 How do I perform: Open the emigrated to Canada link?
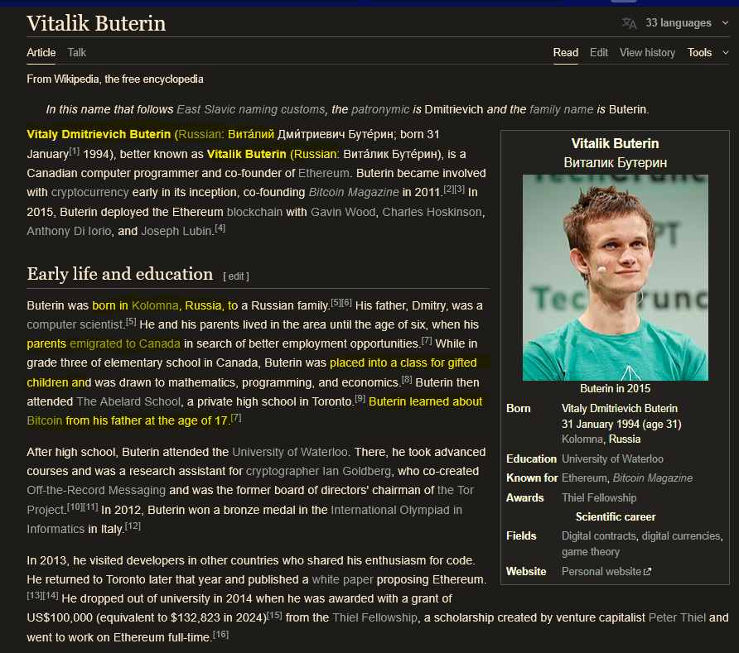pyautogui.click(x=125, y=343)
